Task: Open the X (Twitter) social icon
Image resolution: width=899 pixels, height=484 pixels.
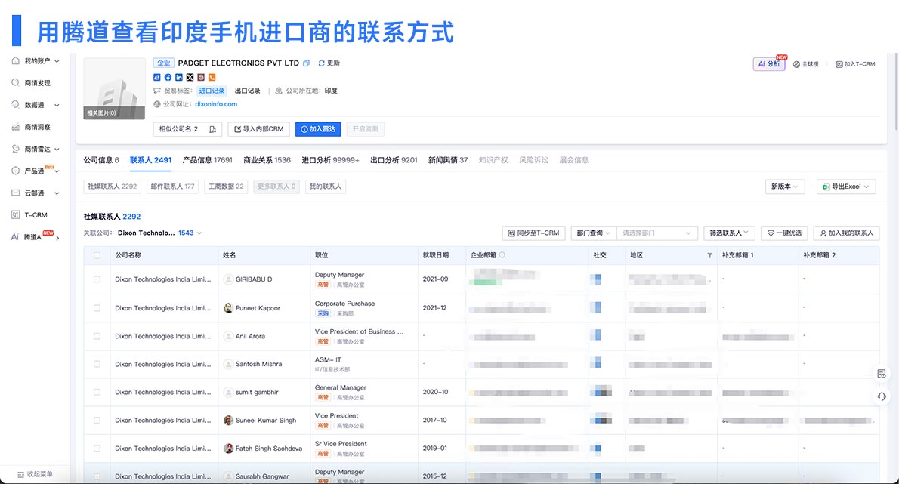Action: 190,77
